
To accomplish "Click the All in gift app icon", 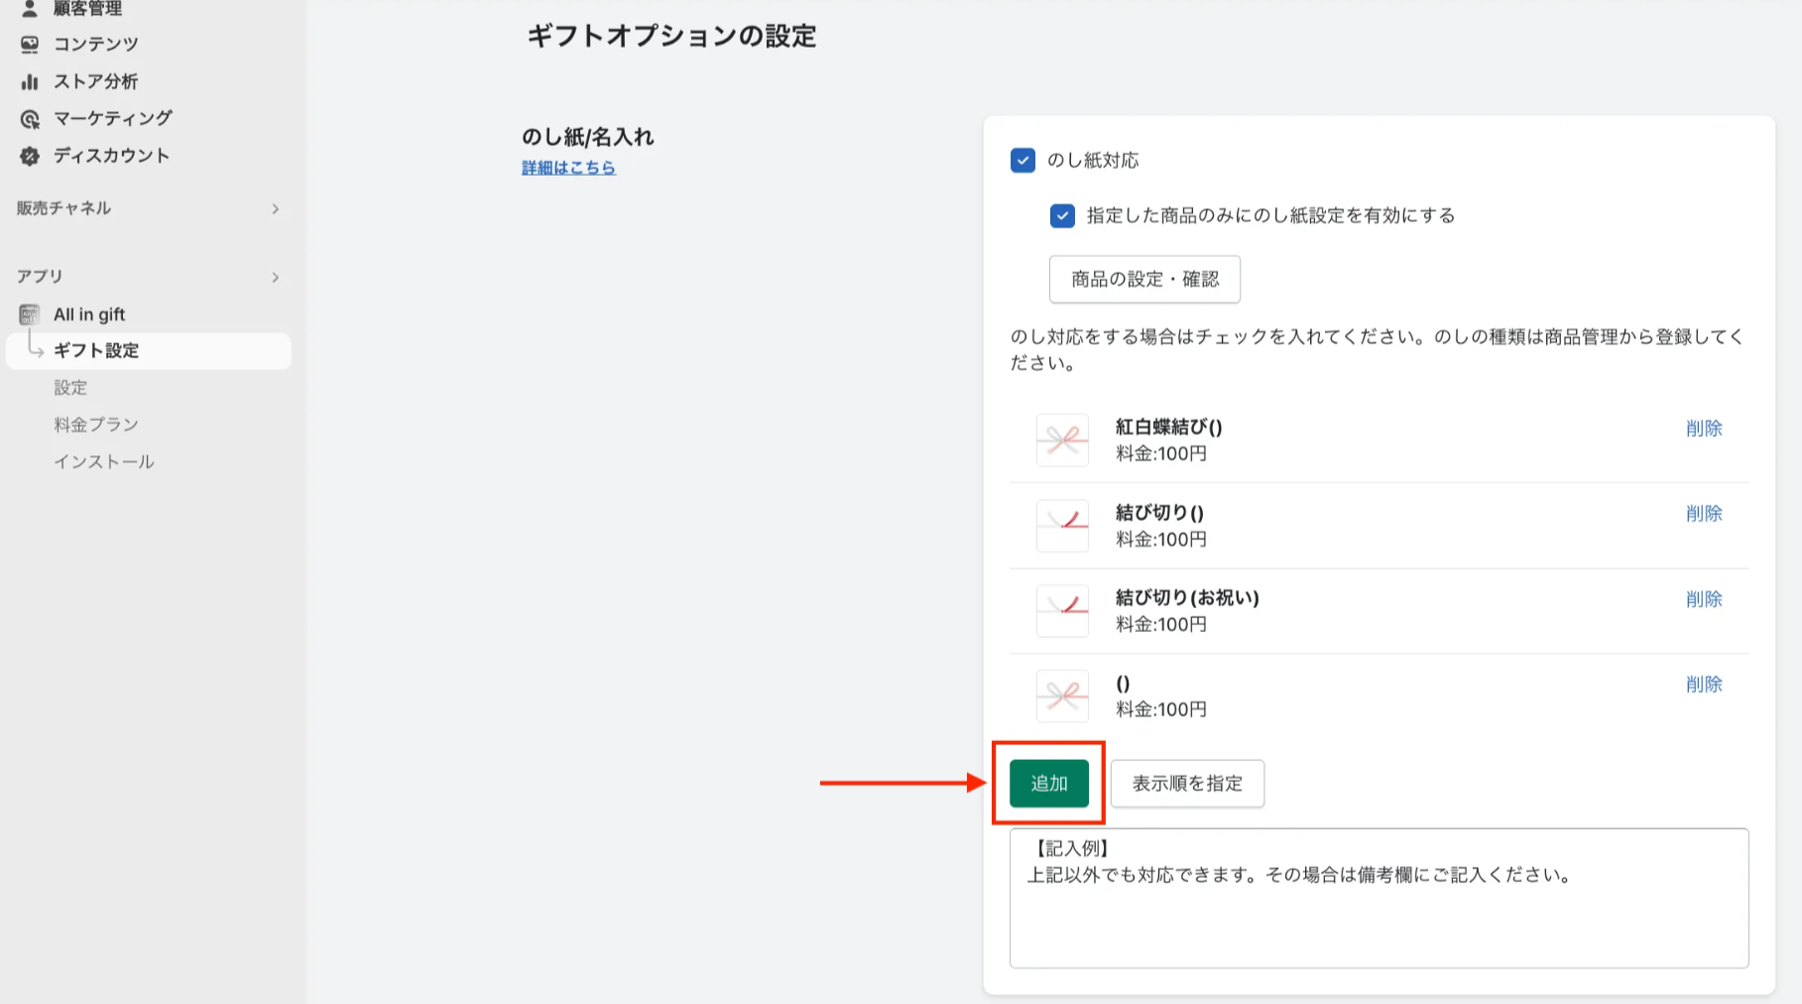I will pyautogui.click(x=30, y=314).
